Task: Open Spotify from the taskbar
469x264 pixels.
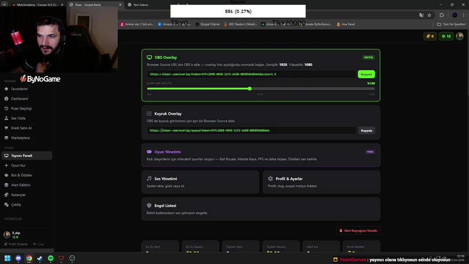Action: (x=51, y=258)
